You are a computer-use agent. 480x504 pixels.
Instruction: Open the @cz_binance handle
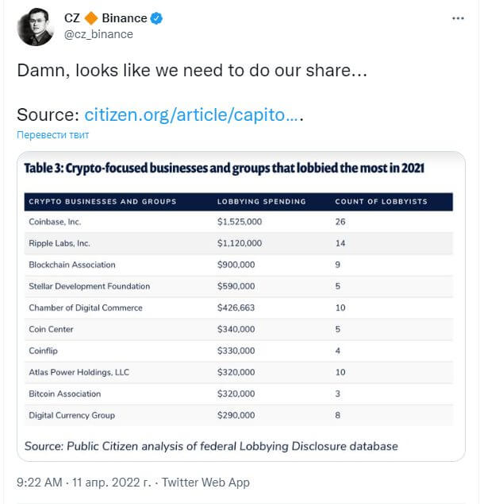(x=98, y=34)
